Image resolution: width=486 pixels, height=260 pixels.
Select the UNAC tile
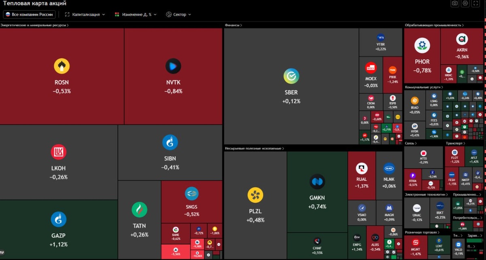click(x=417, y=213)
